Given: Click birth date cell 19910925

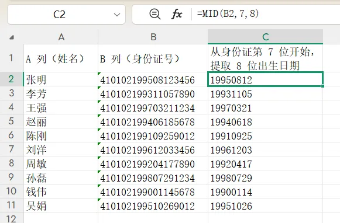Looking at the screenshot, I should coord(266,135).
